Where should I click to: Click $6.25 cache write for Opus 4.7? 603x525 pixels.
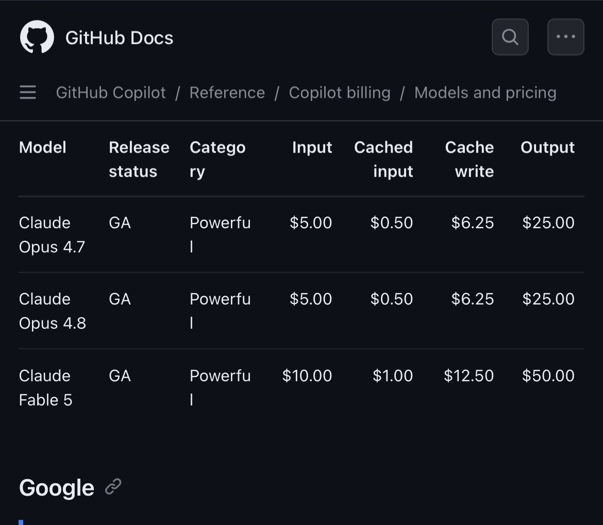[x=472, y=223]
